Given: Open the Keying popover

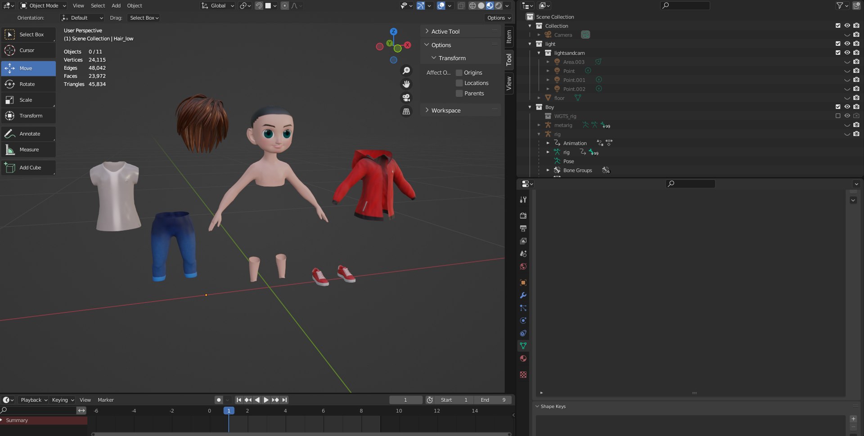Looking at the screenshot, I should click(x=63, y=400).
